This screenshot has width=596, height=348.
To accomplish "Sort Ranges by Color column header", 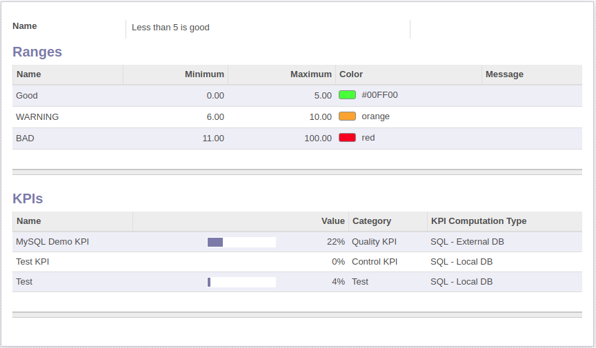I will (x=351, y=74).
